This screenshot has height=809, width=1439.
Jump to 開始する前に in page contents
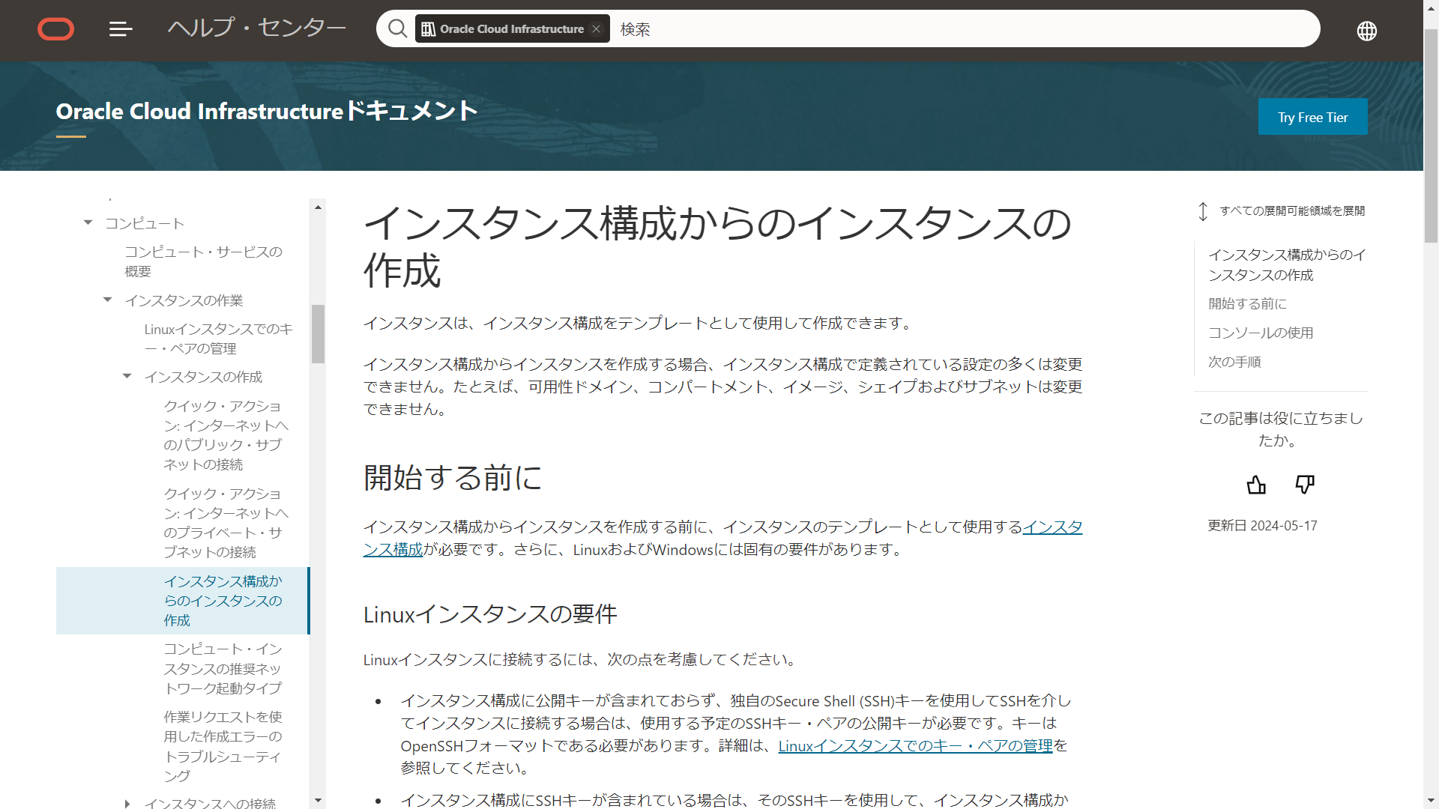click(1247, 303)
